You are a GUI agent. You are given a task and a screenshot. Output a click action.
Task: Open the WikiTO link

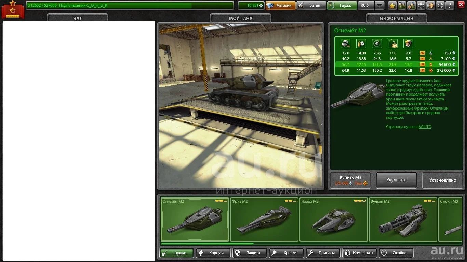coord(425,127)
